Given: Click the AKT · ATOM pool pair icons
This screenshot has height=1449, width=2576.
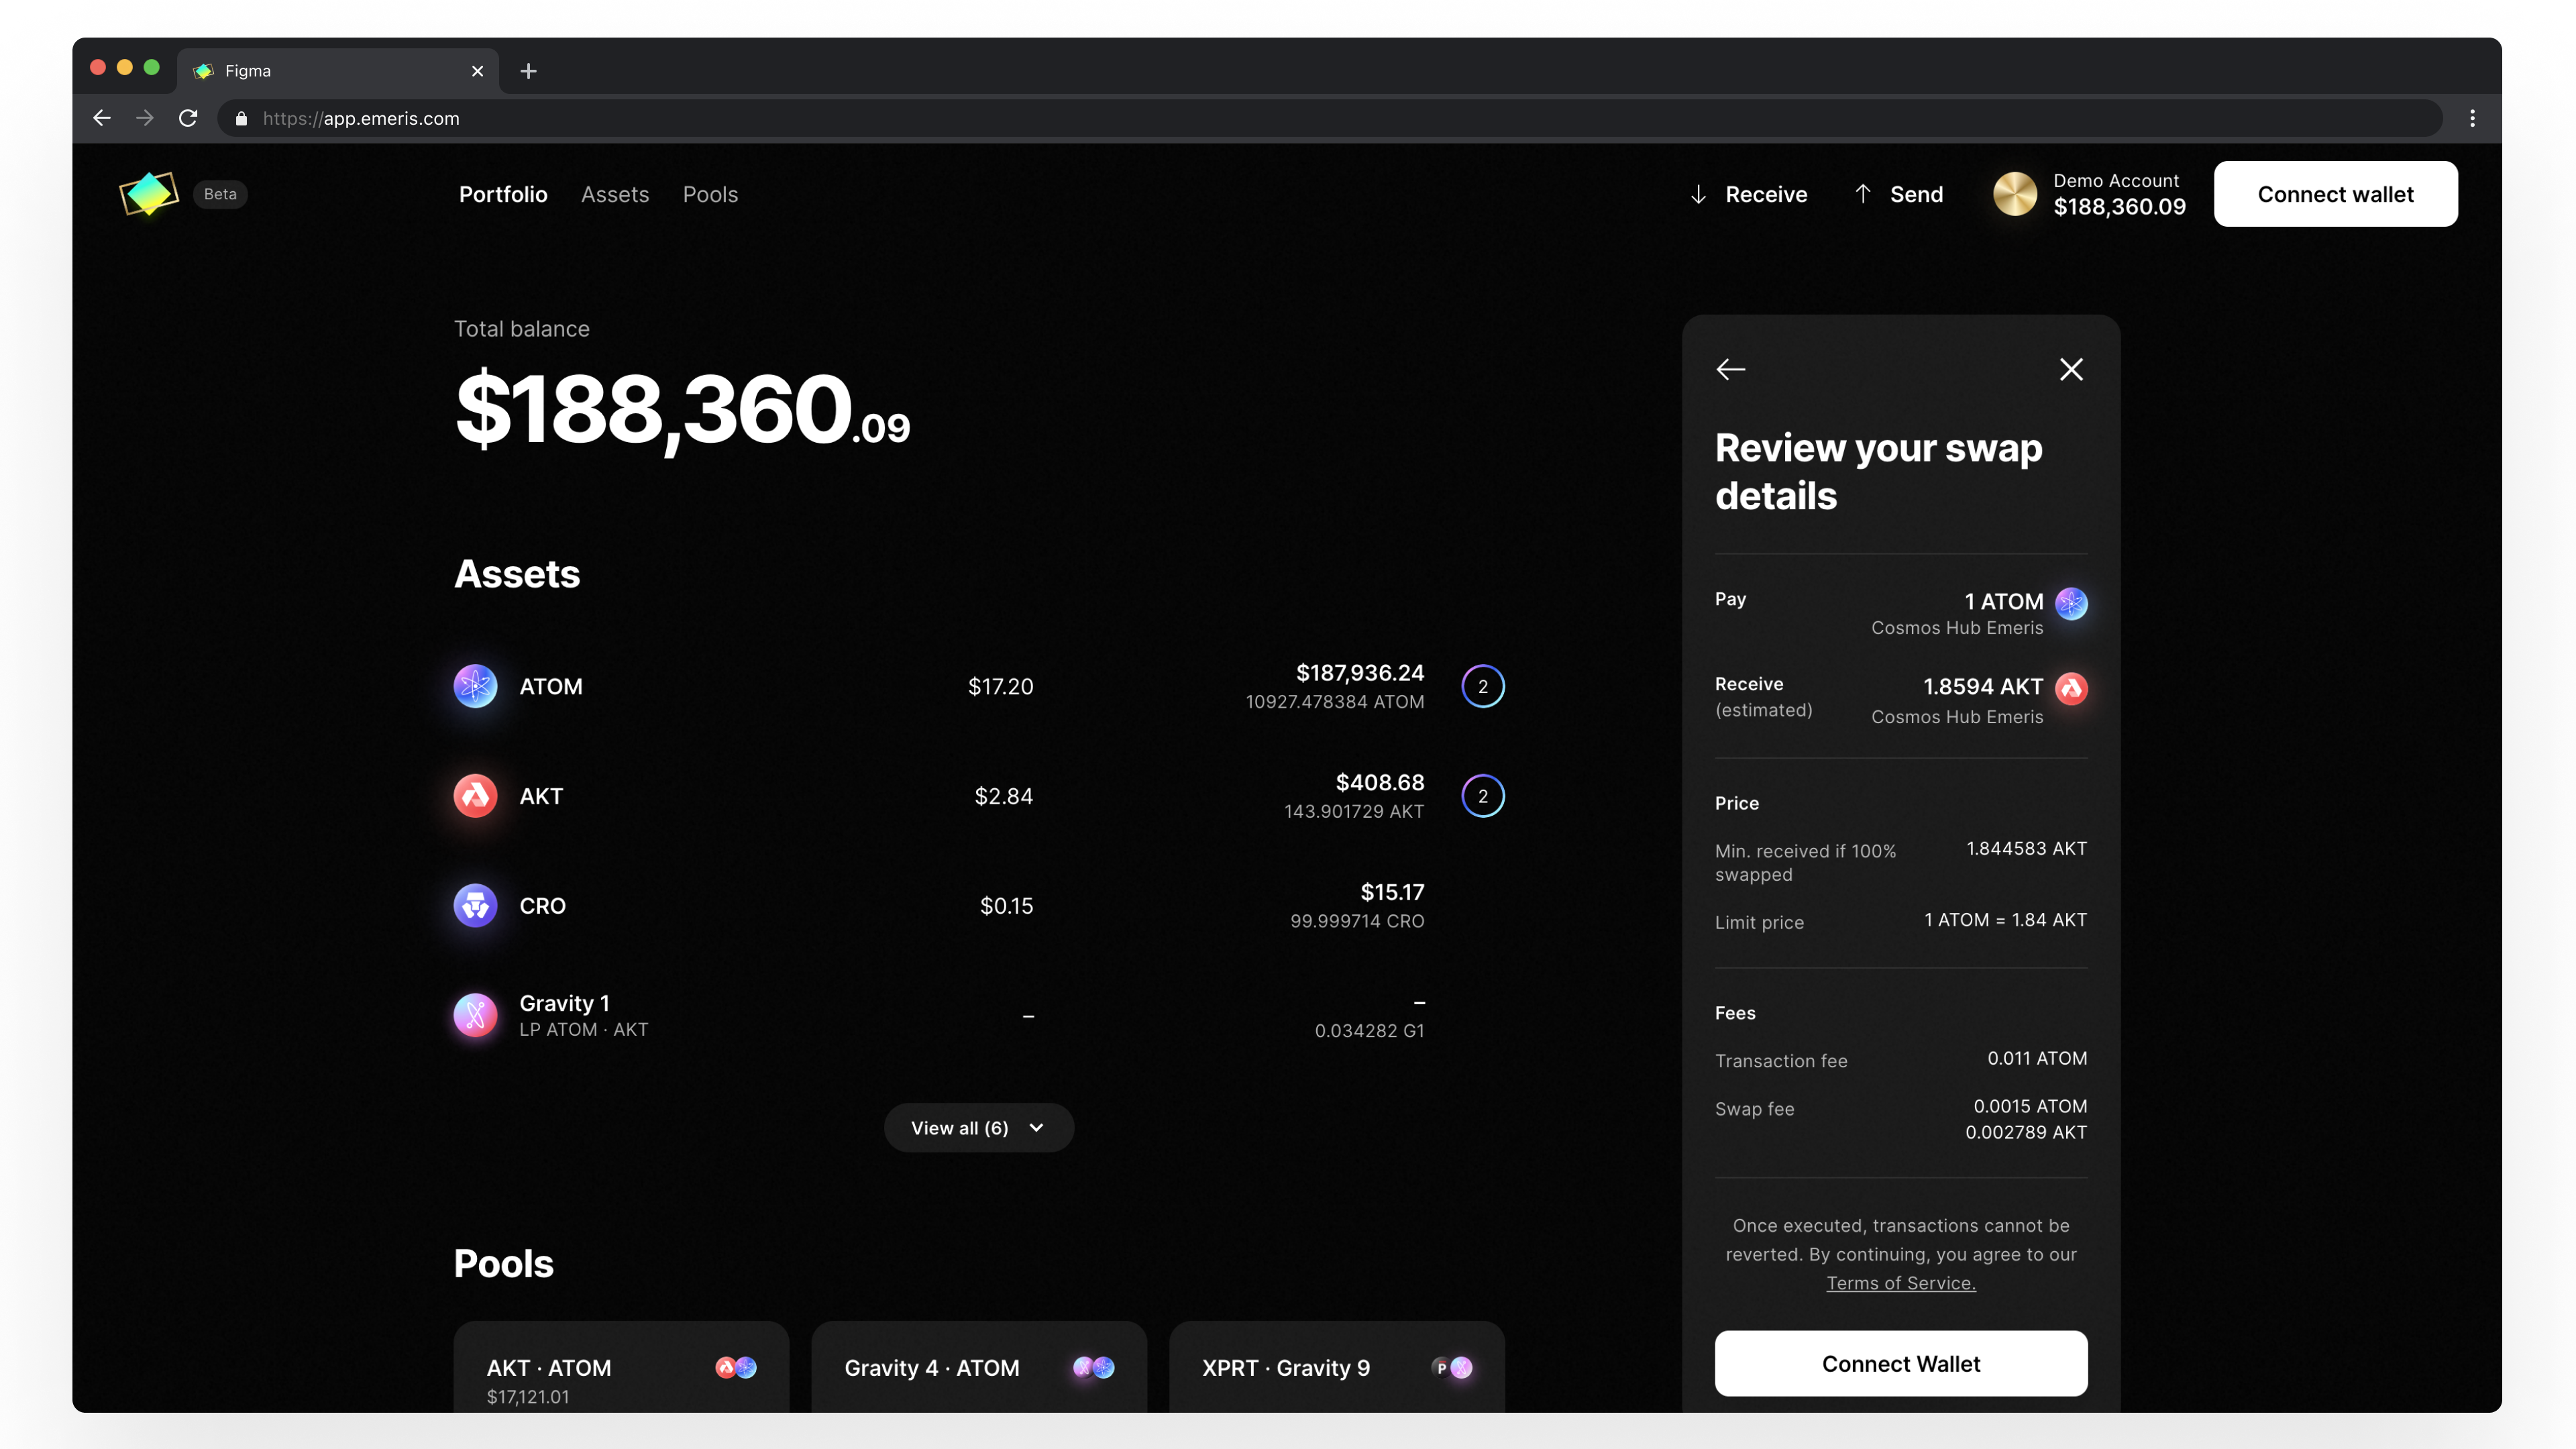Looking at the screenshot, I should point(736,1367).
